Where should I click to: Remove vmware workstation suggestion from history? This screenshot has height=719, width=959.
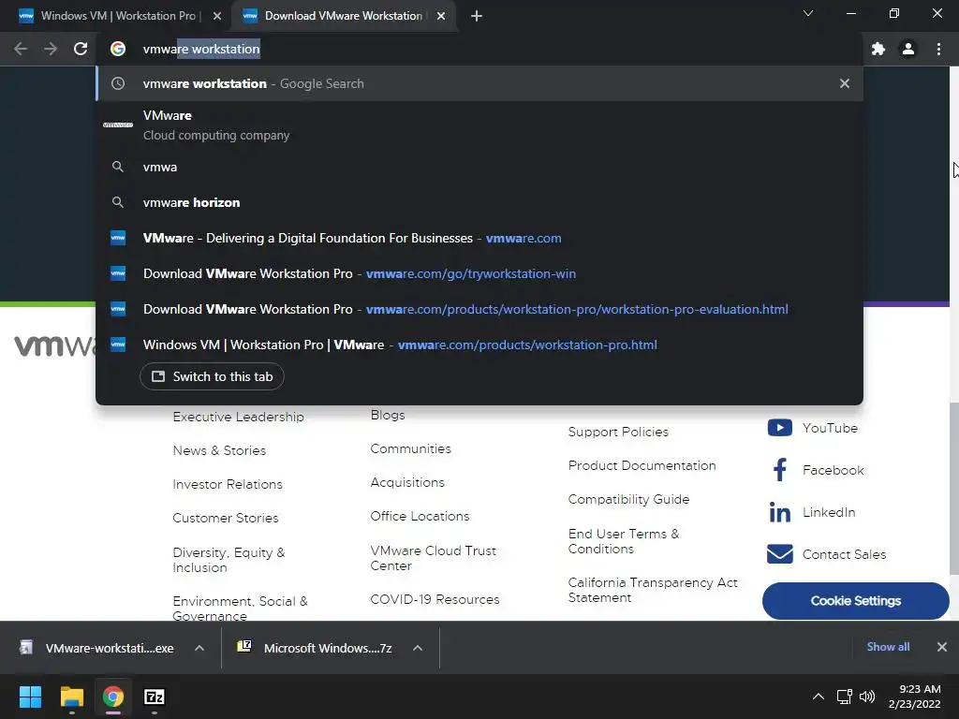[x=845, y=83]
